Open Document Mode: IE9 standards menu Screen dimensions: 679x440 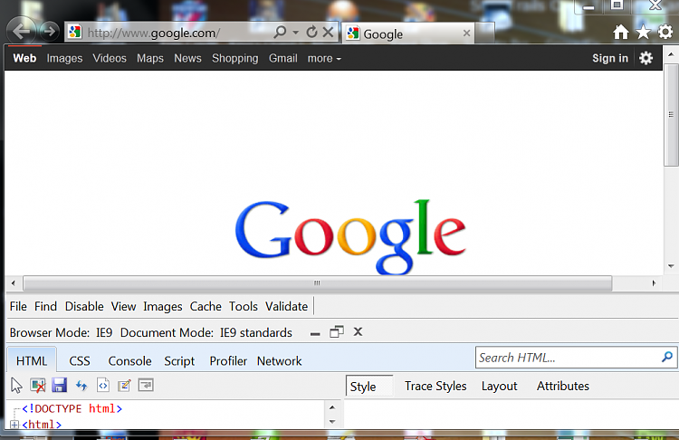pos(206,332)
